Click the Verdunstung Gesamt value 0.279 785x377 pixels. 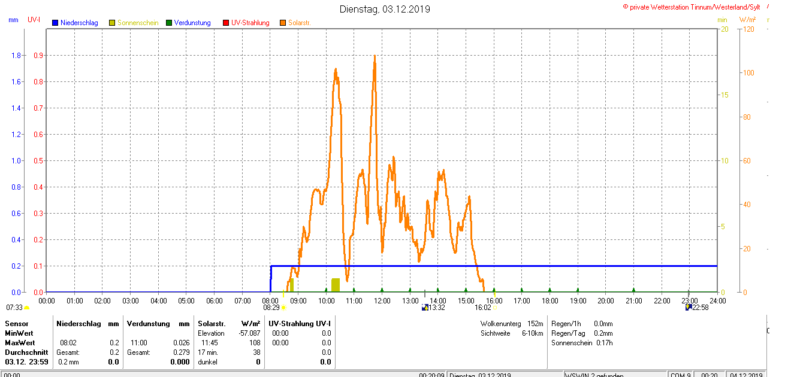coord(180,352)
